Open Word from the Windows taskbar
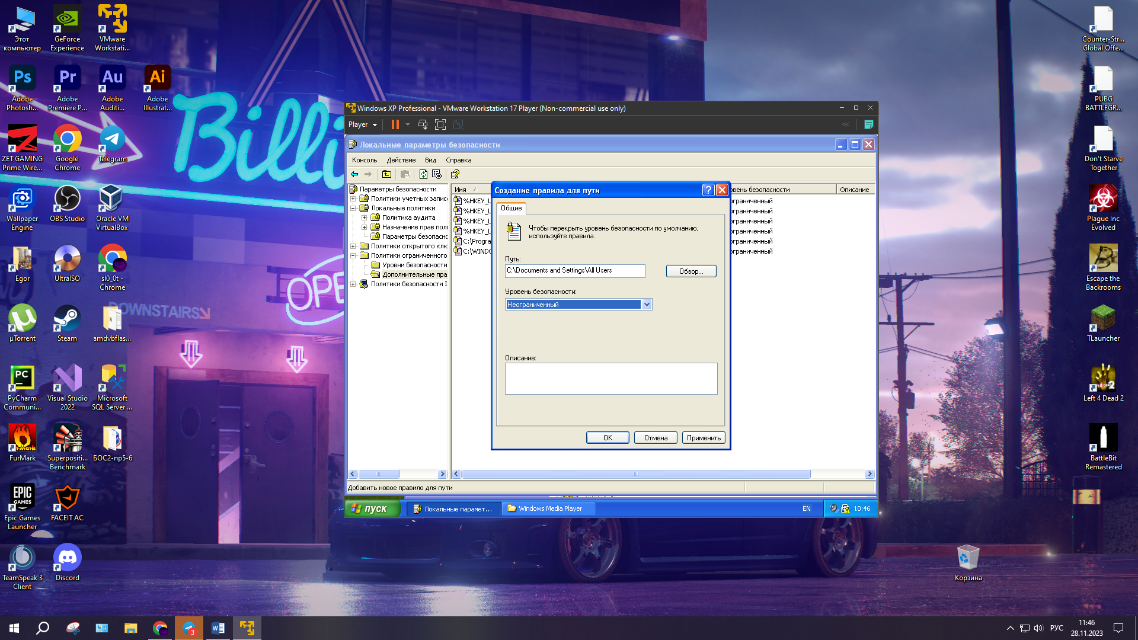 218,628
